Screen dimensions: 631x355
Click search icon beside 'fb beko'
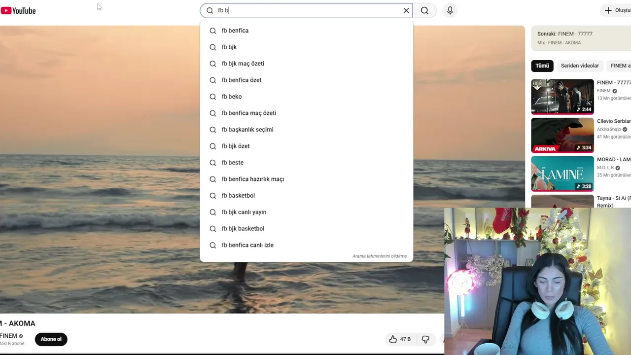pyautogui.click(x=213, y=97)
